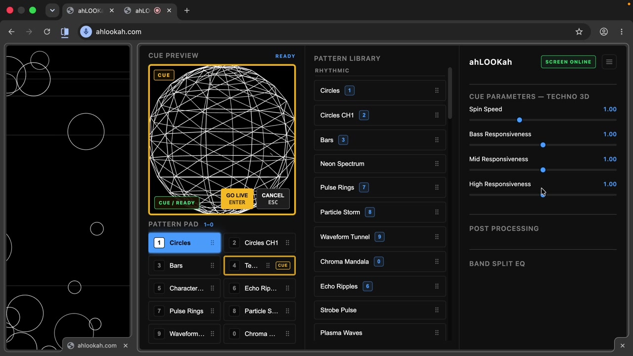Open the tab search dropdown arrow
The height and width of the screenshot is (356, 633).
click(x=52, y=10)
